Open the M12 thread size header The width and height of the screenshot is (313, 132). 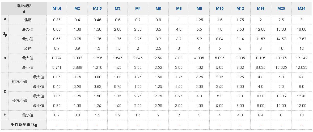tap(240, 8)
